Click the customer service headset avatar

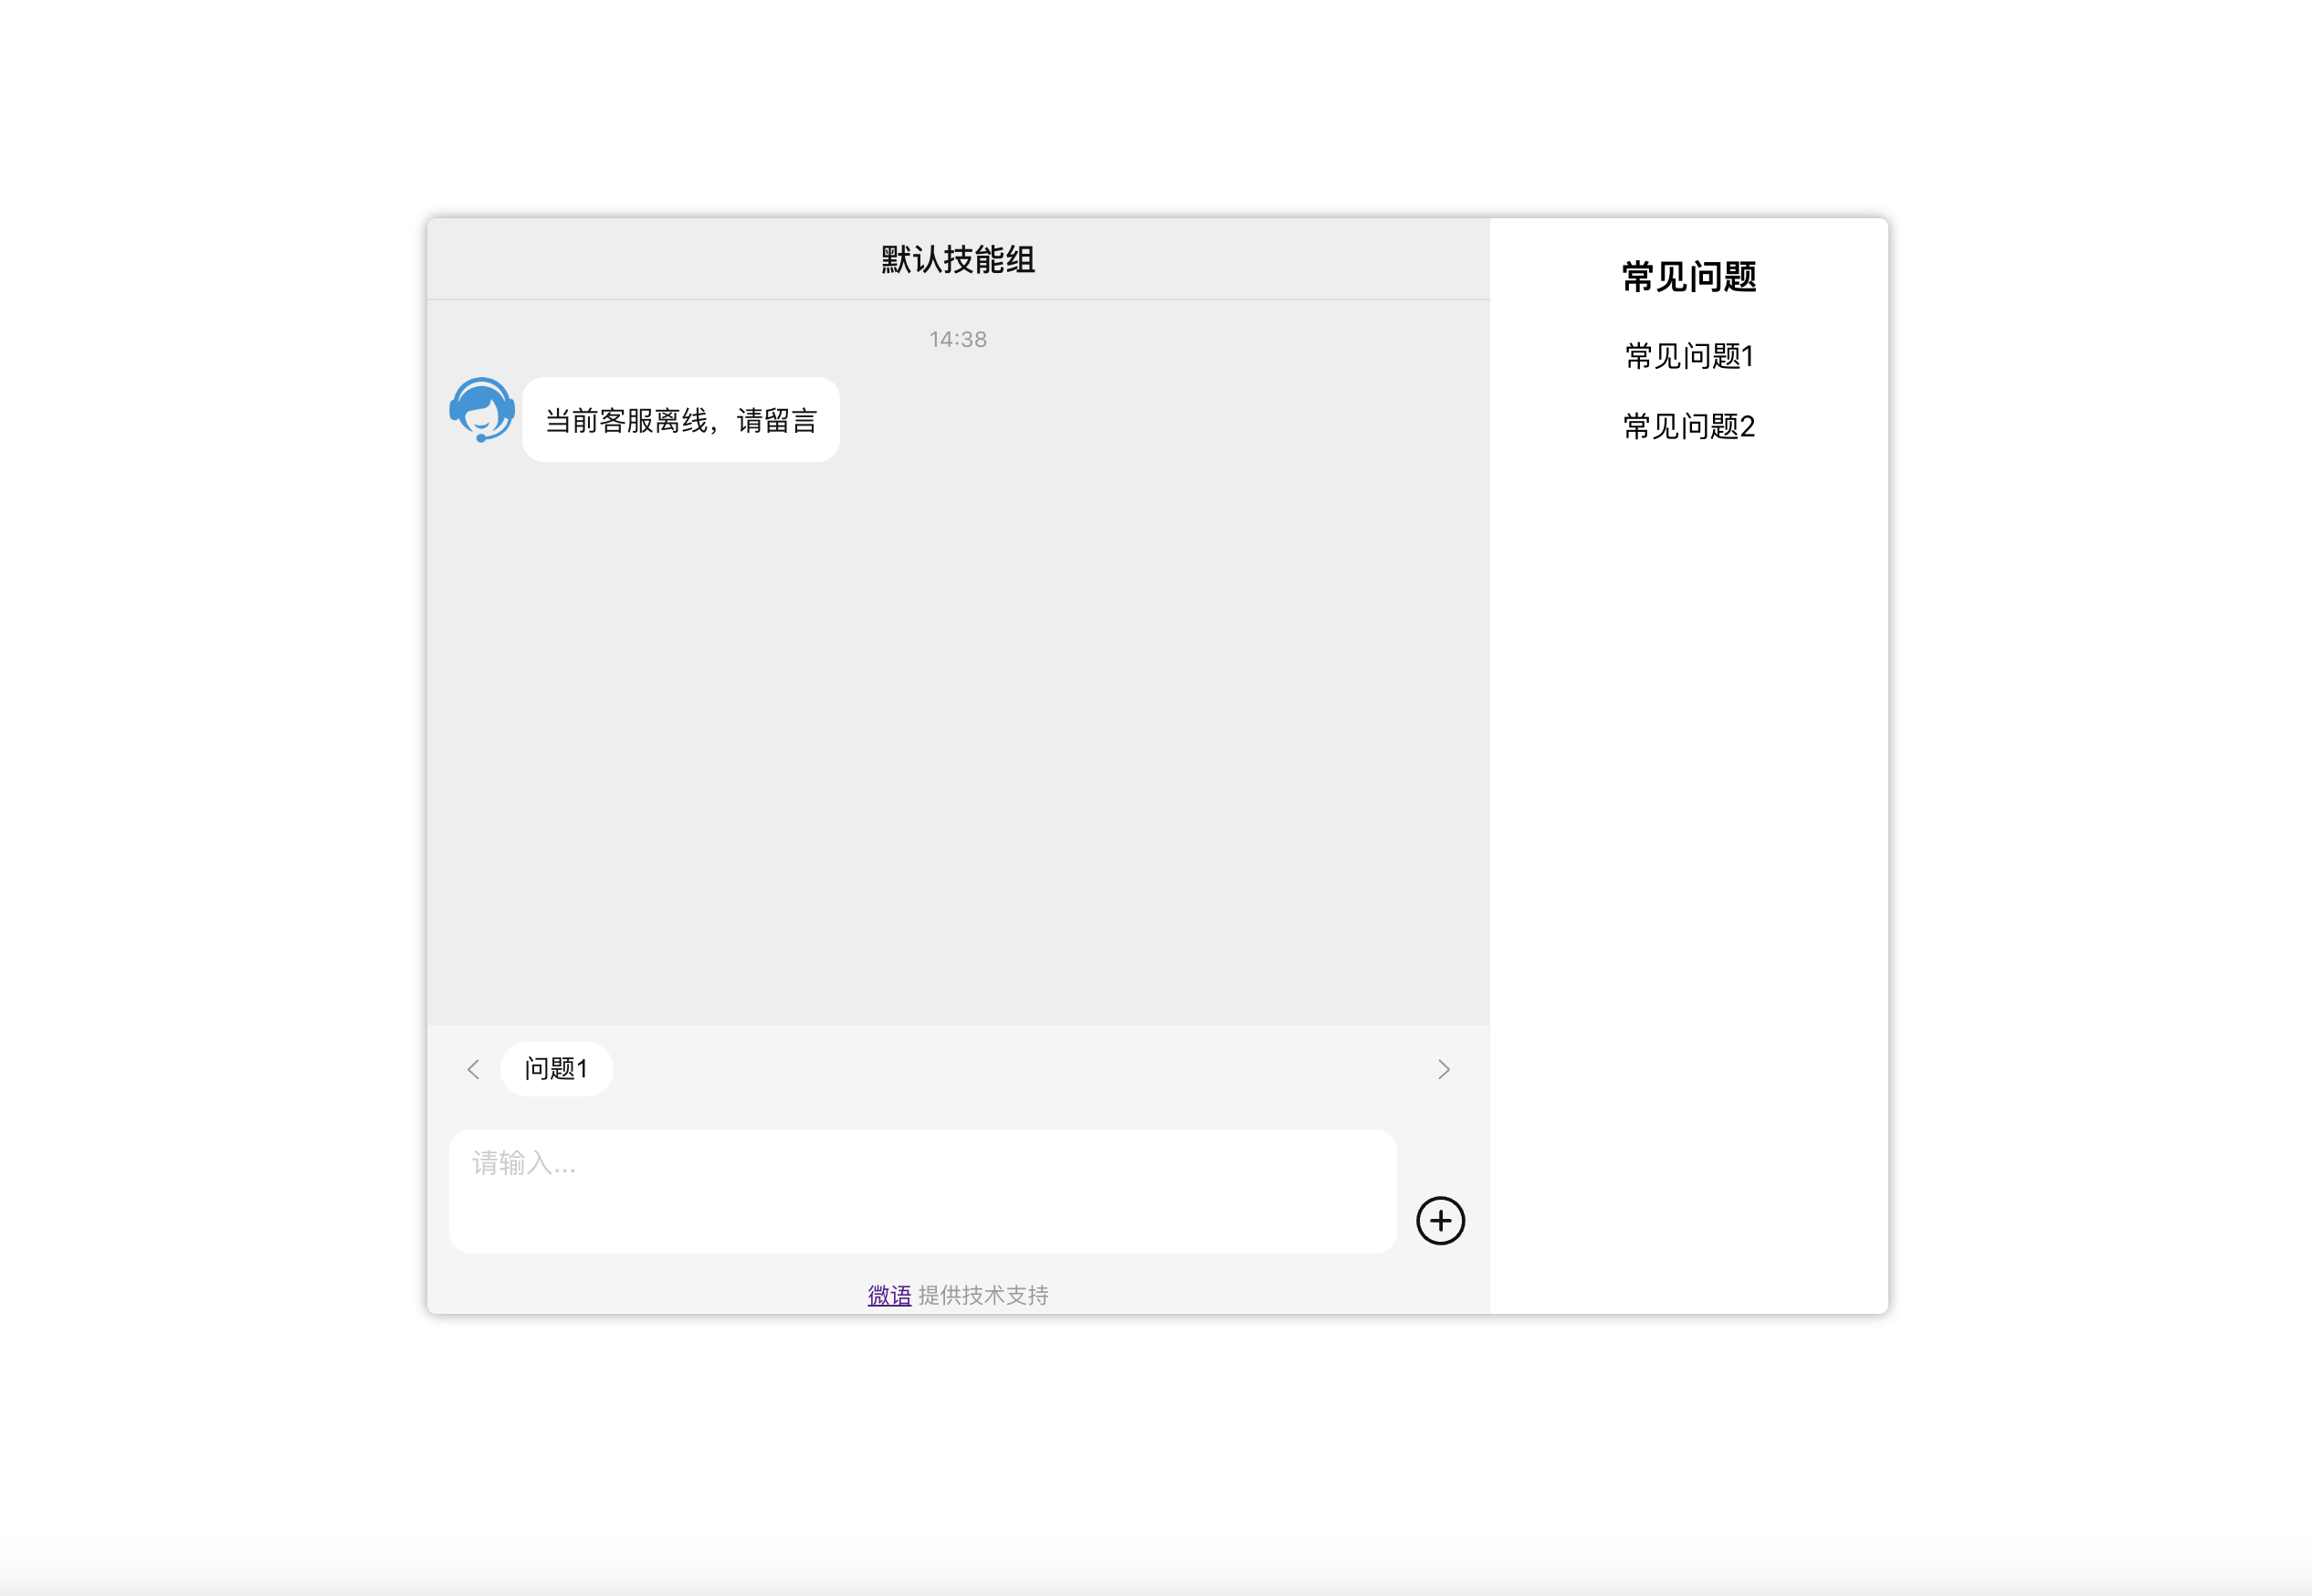(482, 409)
